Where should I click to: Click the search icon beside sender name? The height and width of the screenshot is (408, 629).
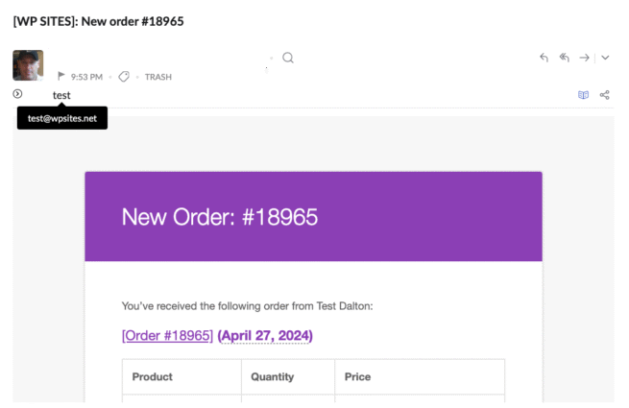pyautogui.click(x=287, y=58)
